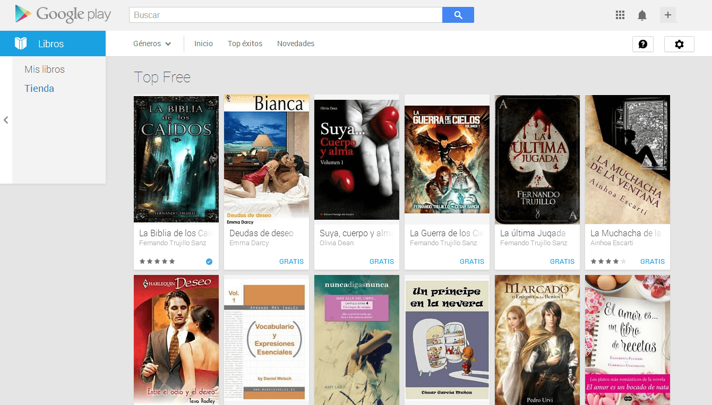Click title link La Guerra de los Cielos
The image size is (712, 405).
coord(447,233)
